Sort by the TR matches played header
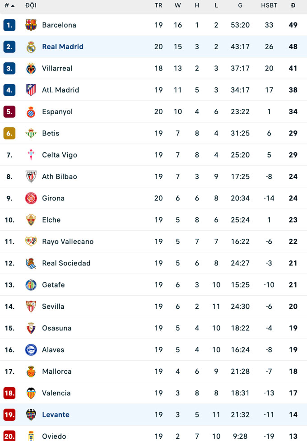 158,5
